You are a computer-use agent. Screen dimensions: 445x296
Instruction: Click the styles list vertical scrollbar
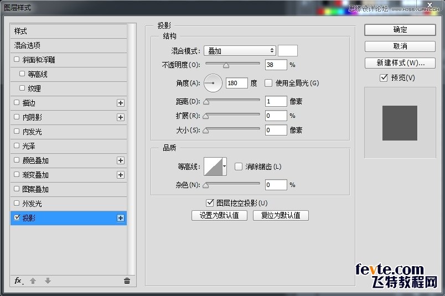click(x=131, y=149)
